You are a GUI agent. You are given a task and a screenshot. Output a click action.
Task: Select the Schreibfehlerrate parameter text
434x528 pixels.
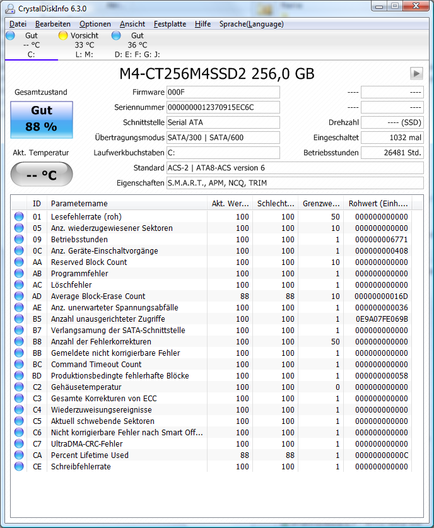[81, 467]
